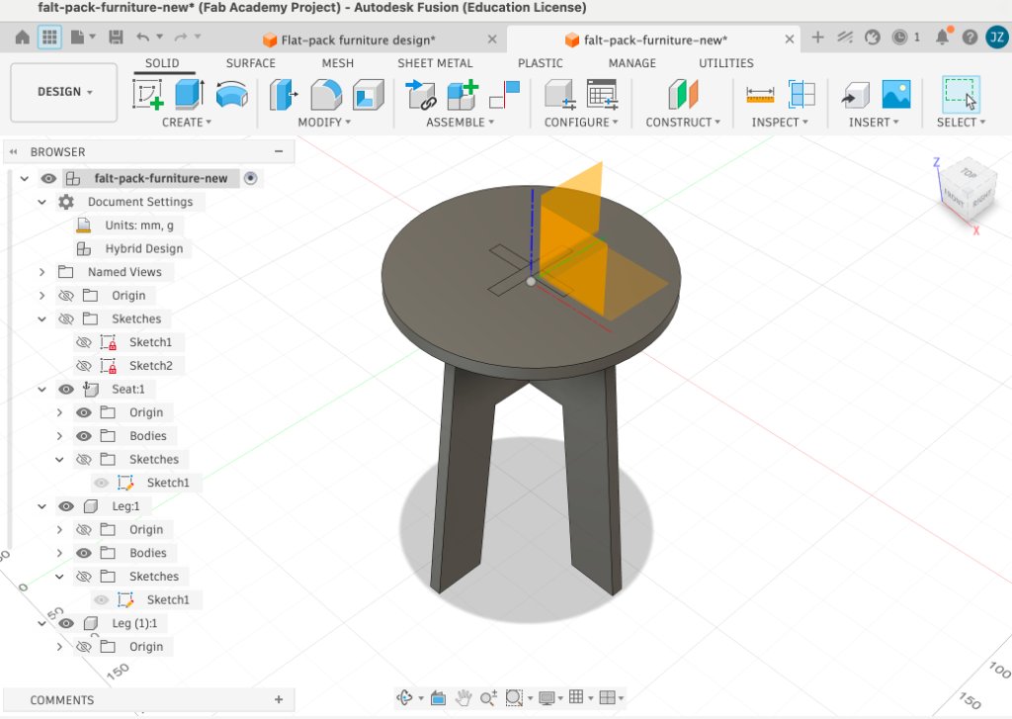Switch to the PLASTIC tab
The image size is (1012, 719).
tap(541, 63)
